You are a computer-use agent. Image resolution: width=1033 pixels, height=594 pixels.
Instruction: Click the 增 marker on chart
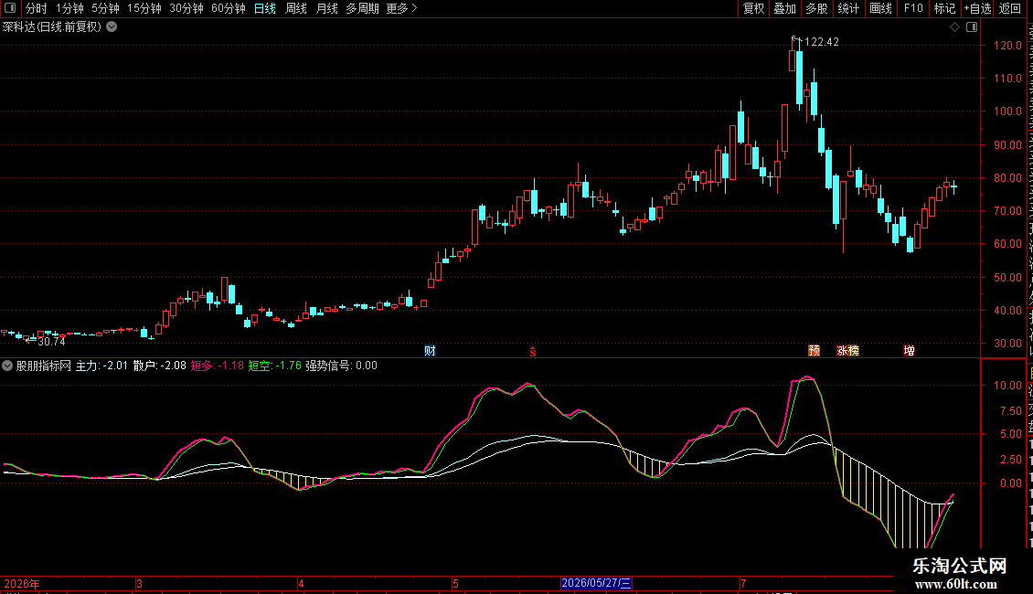(910, 350)
